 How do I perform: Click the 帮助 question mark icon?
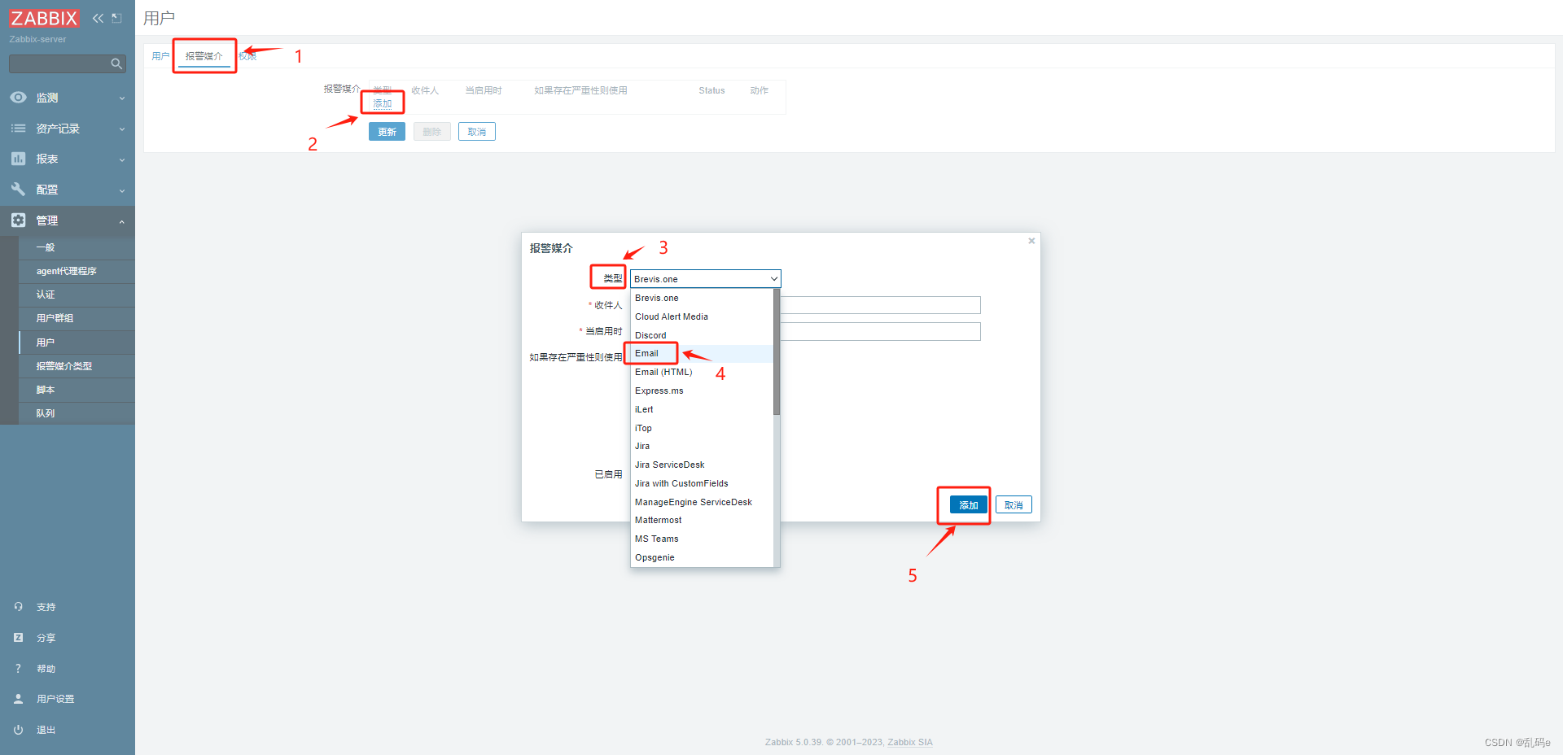pyautogui.click(x=18, y=669)
